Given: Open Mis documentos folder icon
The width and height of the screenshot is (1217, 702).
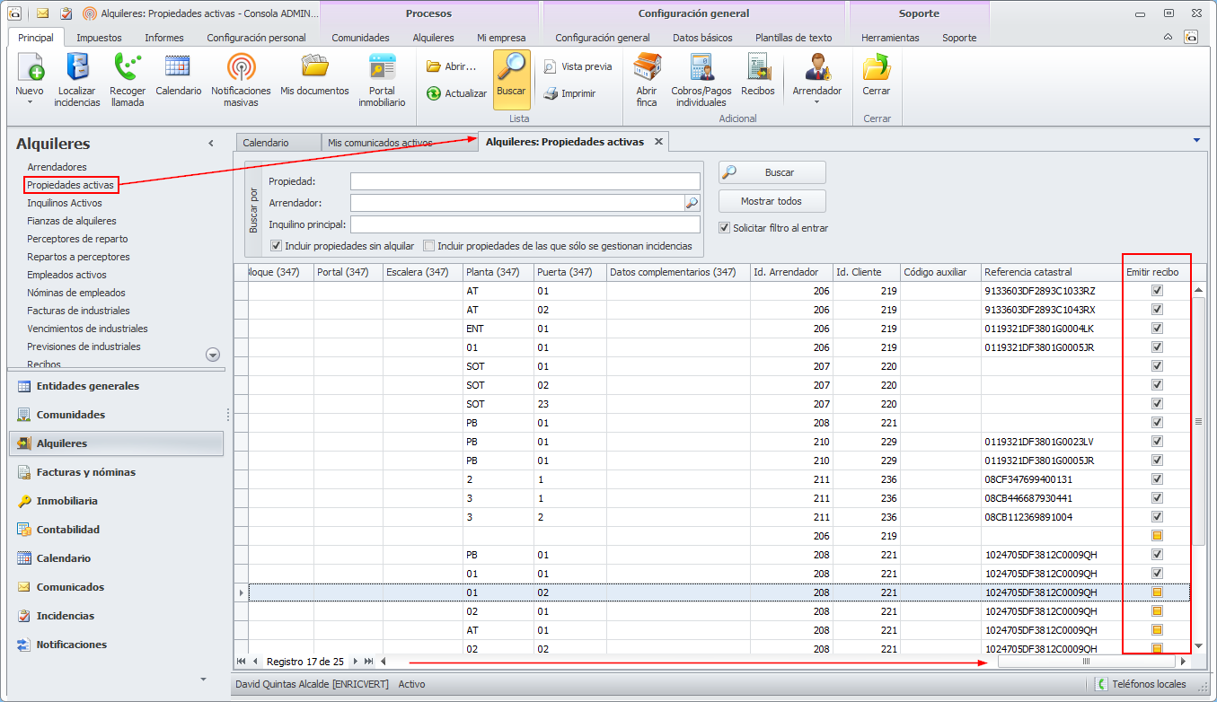Looking at the screenshot, I should pos(314,68).
